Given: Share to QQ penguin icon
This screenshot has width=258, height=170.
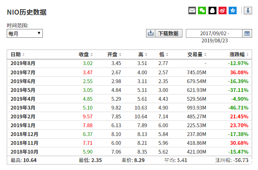Looking at the screenshot, I should (x=212, y=10).
